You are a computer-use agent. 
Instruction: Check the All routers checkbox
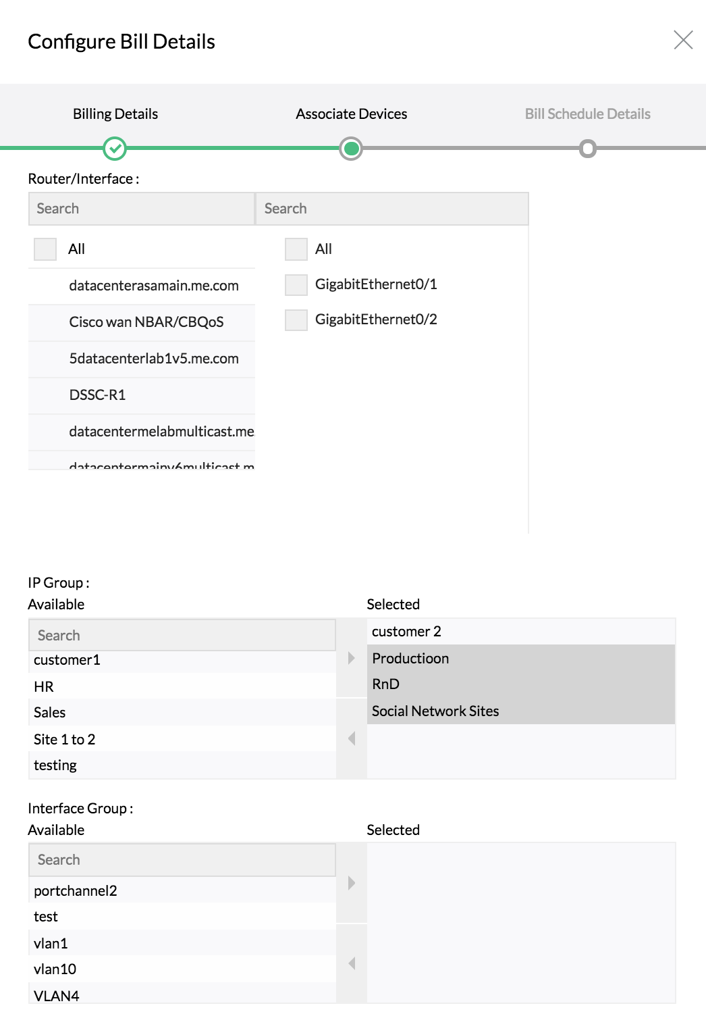click(x=45, y=249)
